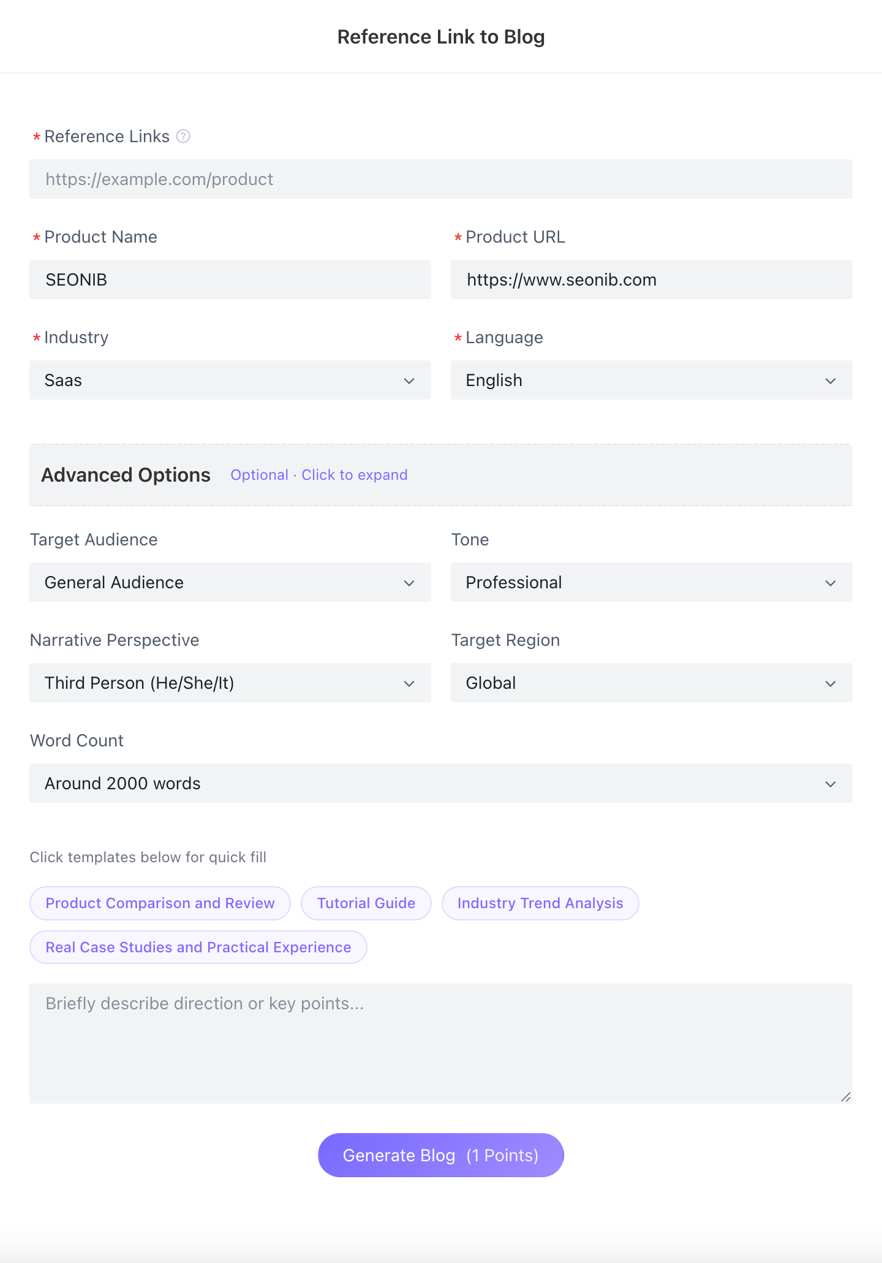This screenshot has width=882, height=1263.
Task: Select the Product Comparison and Review template
Action: pyautogui.click(x=160, y=903)
